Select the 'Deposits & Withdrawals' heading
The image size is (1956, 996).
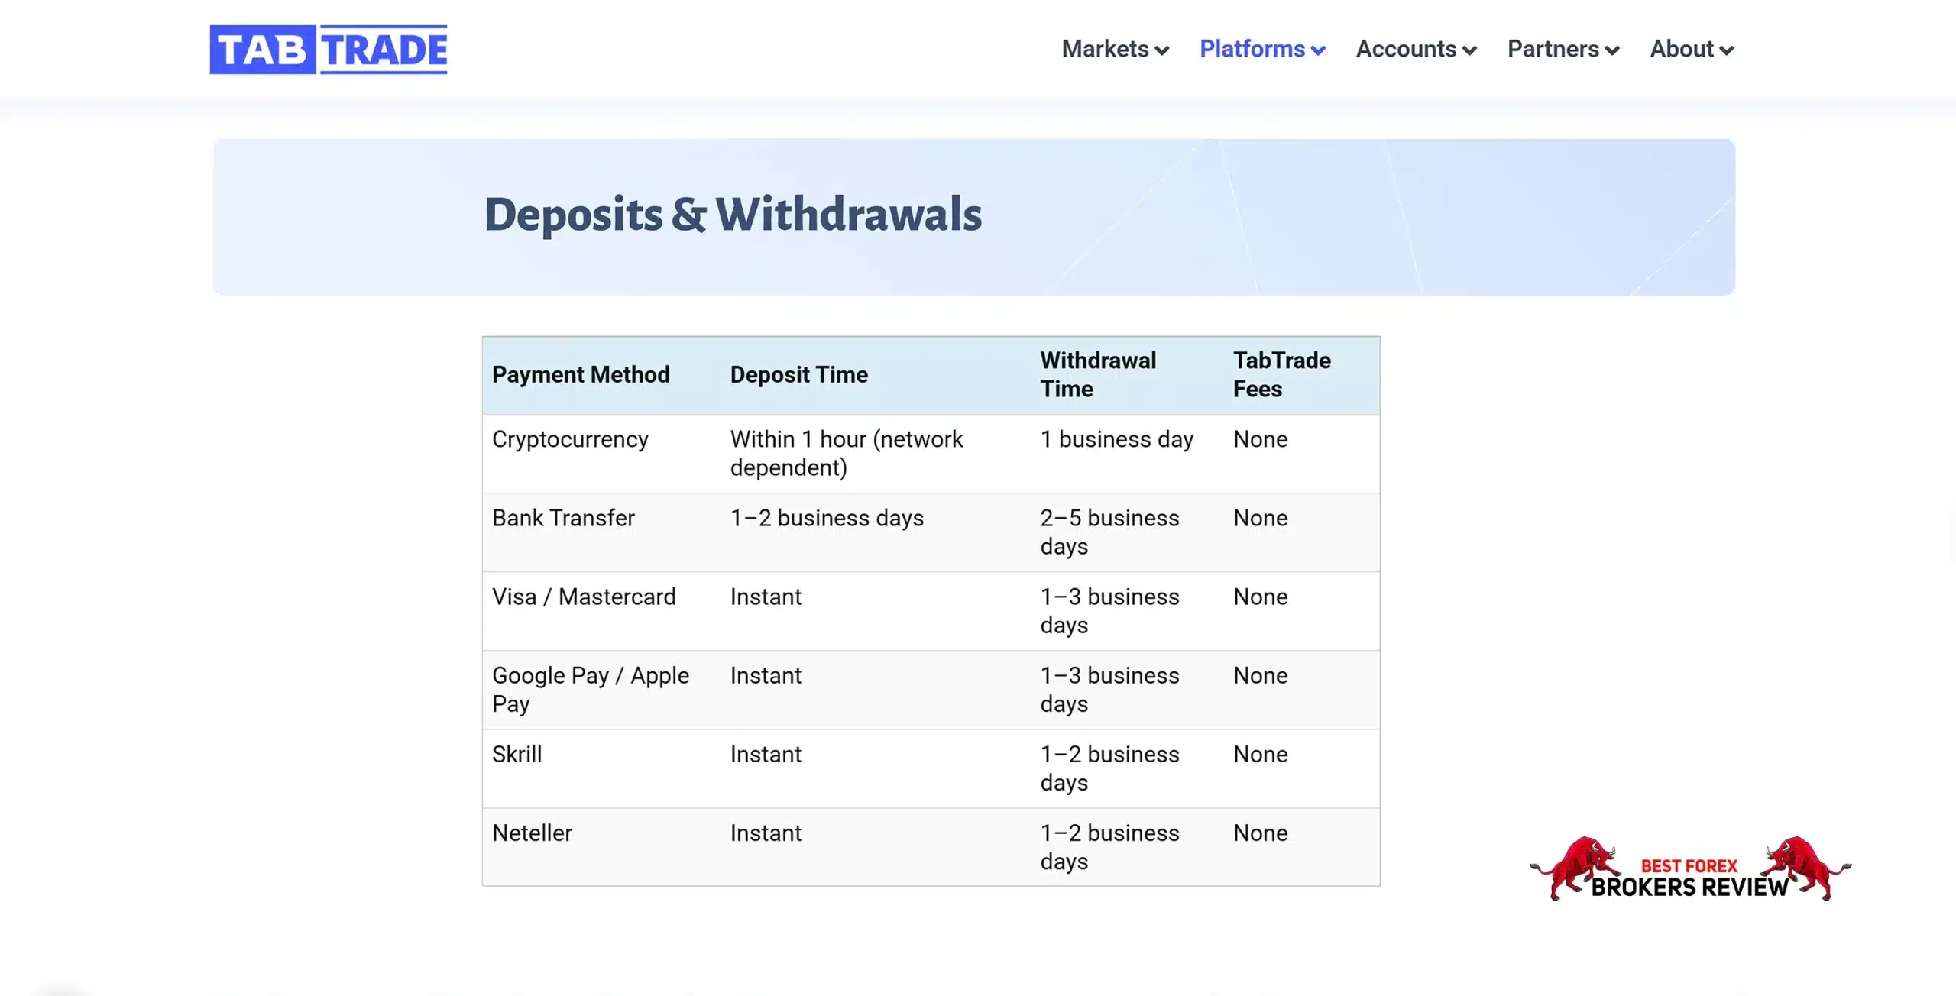pyautogui.click(x=733, y=214)
